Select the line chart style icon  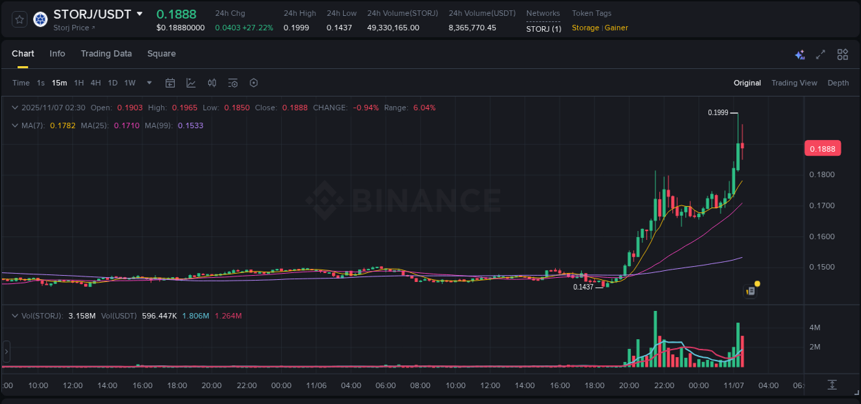[191, 83]
